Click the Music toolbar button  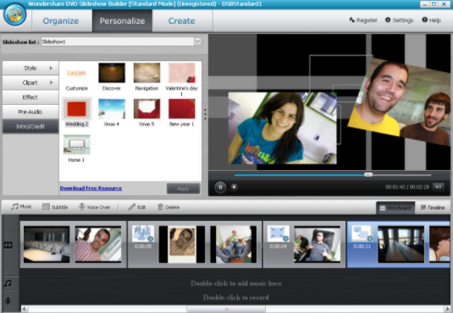(21, 206)
